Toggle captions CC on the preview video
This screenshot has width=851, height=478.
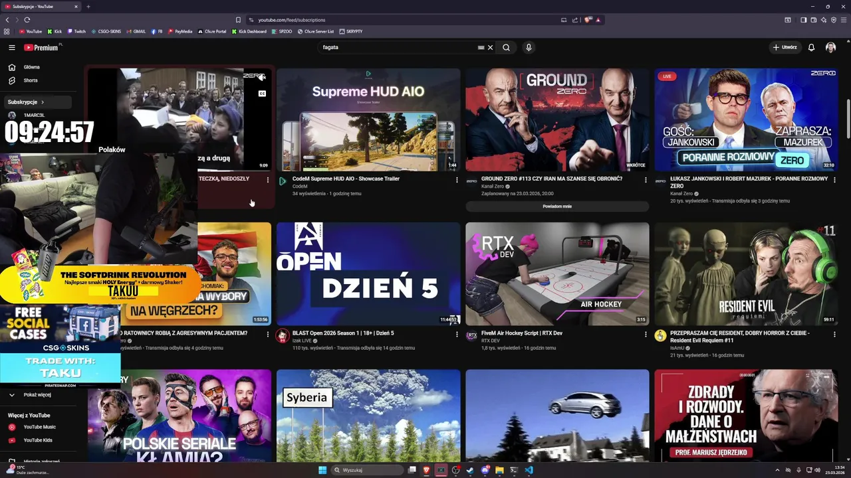pos(262,94)
